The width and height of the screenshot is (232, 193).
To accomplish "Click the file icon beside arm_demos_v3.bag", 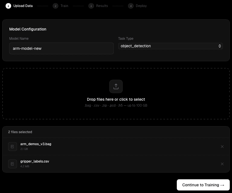I will pyautogui.click(x=13, y=146).
